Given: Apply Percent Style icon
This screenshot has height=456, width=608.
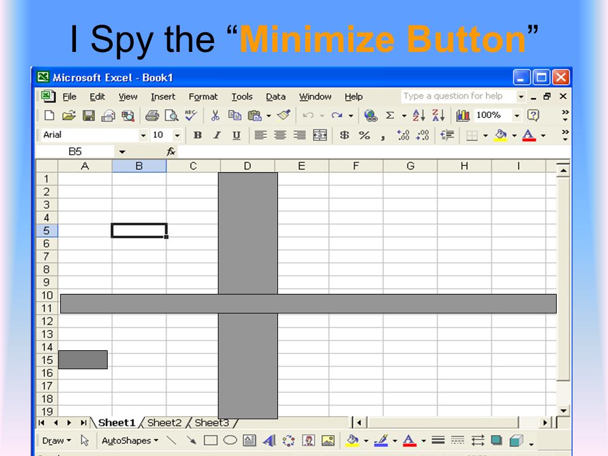Looking at the screenshot, I should tap(364, 135).
